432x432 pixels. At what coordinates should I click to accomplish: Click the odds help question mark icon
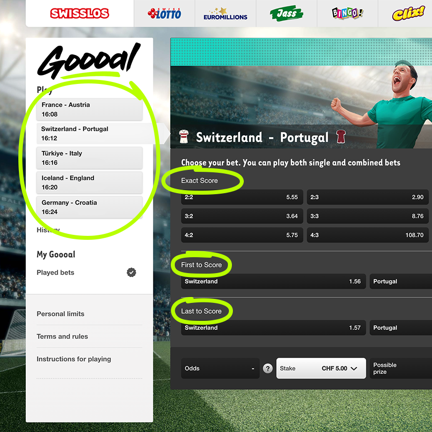coord(268,368)
